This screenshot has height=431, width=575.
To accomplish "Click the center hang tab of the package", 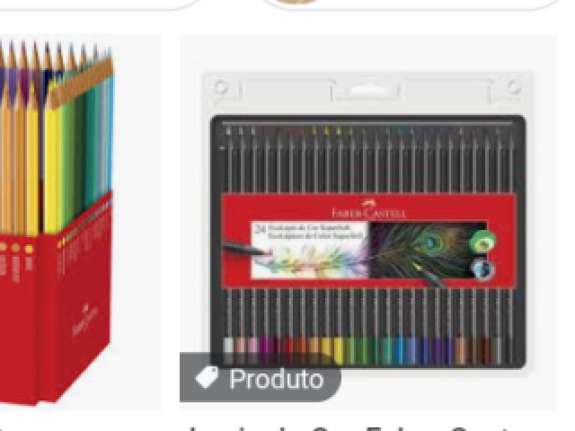I will [365, 91].
